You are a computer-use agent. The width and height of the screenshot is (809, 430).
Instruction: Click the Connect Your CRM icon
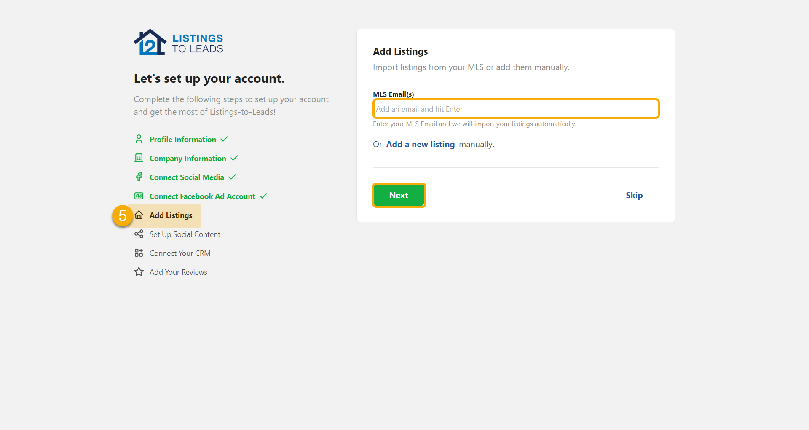click(139, 253)
